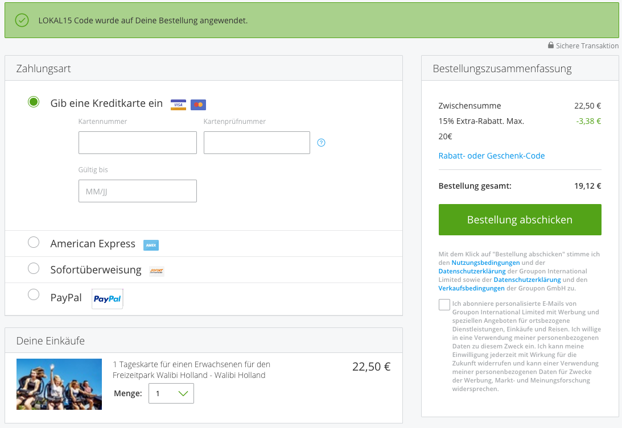The width and height of the screenshot is (622, 428).
Task: Select the PayPal radio button
Action: coord(34,294)
